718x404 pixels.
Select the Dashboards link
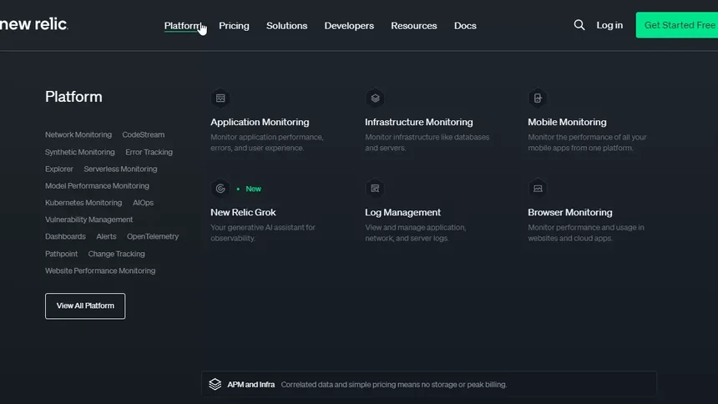coord(65,237)
